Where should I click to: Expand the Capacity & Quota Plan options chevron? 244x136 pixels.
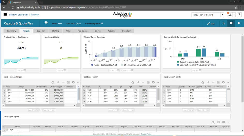[46, 23]
